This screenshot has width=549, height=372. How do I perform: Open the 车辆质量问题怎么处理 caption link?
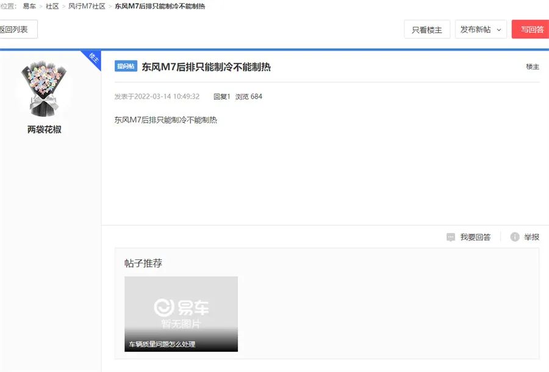point(162,344)
